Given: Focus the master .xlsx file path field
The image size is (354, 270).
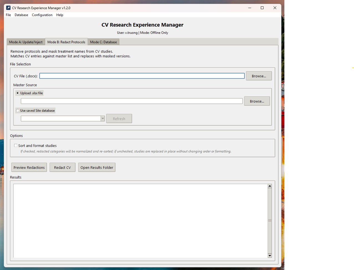Looking at the screenshot, I should point(132,101).
